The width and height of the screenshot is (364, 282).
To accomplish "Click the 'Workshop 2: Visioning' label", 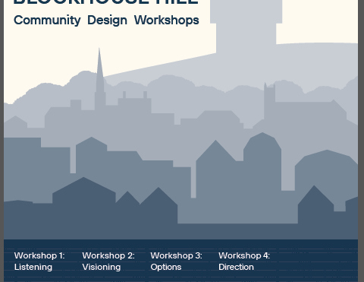I will click(108, 261).
